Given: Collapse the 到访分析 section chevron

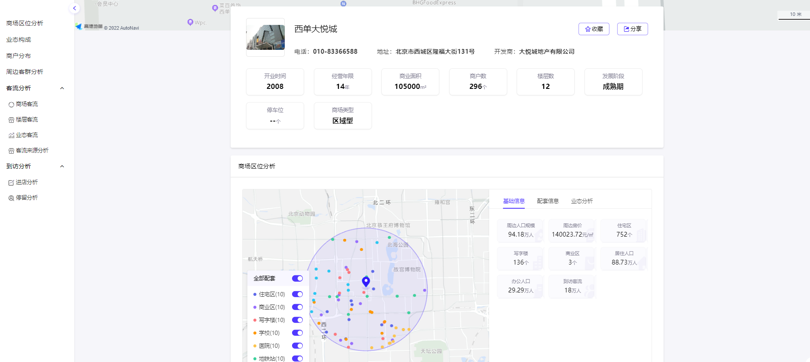Looking at the screenshot, I should [x=62, y=166].
